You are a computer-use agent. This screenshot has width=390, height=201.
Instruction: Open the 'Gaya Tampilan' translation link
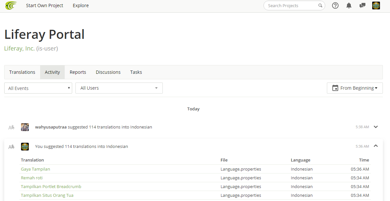pyautogui.click(x=36, y=169)
